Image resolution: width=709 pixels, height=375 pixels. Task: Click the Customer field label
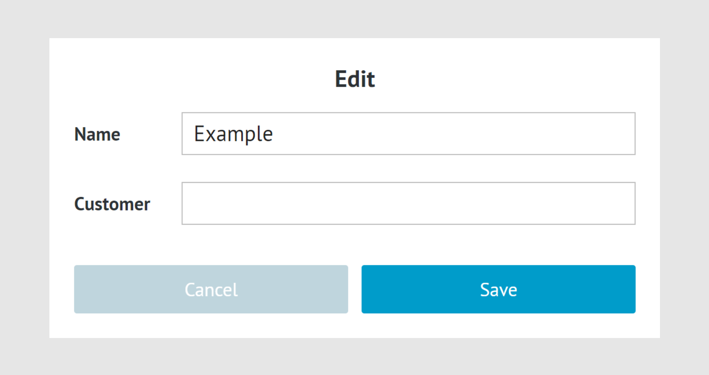112,204
